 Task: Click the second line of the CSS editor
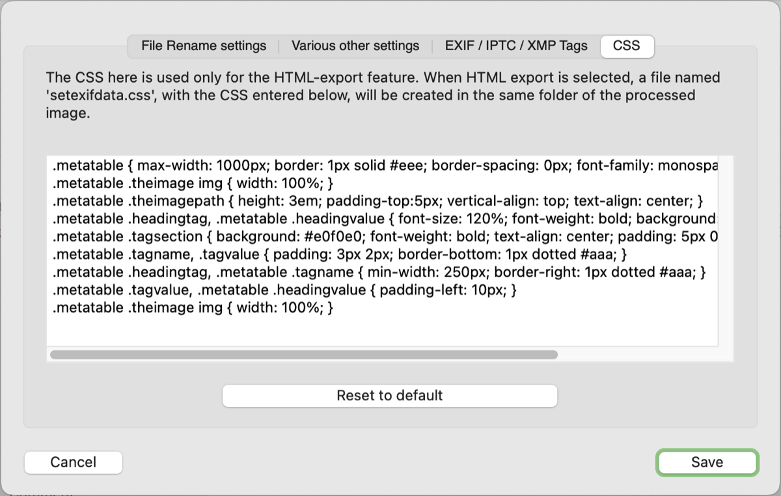pyautogui.click(x=193, y=184)
